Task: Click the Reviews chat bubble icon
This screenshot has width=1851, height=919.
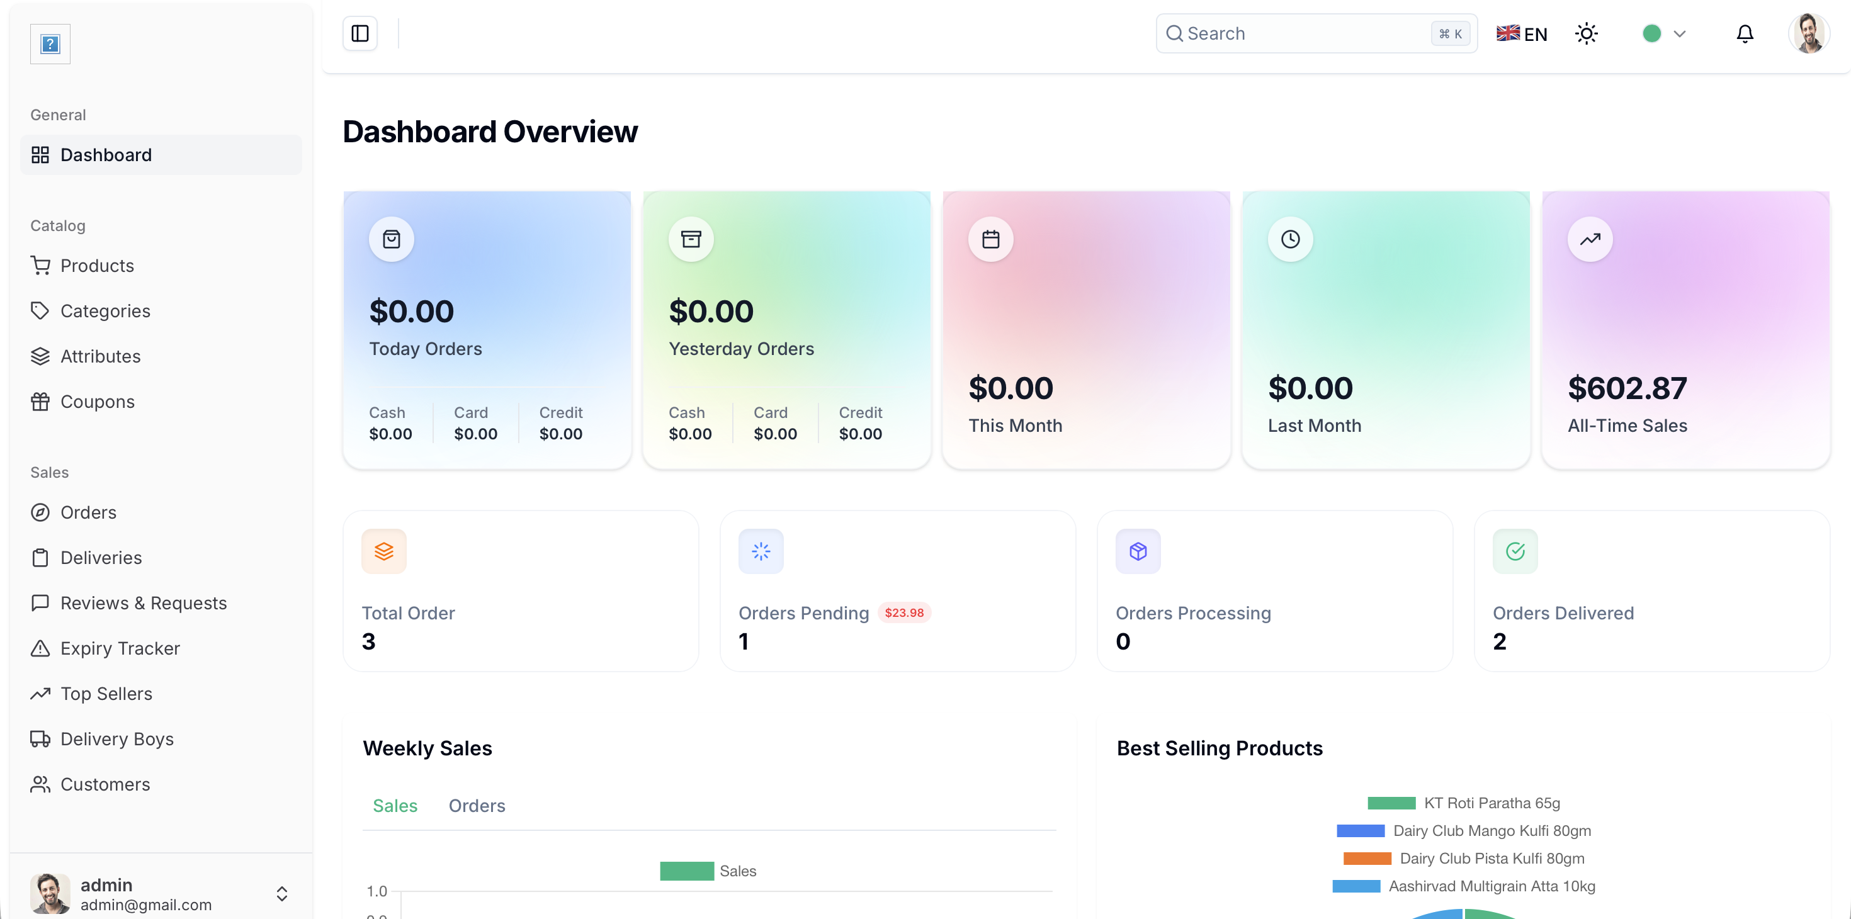Action: pyautogui.click(x=40, y=603)
